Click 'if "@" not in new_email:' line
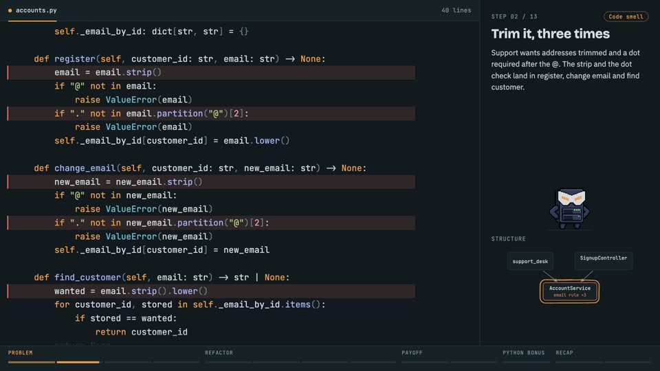The image size is (660, 371). point(115,196)
